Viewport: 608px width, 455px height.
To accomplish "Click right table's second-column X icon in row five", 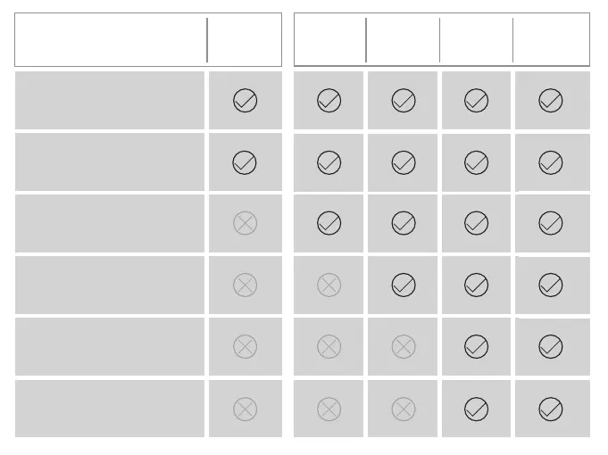I will tap(404, 346).
